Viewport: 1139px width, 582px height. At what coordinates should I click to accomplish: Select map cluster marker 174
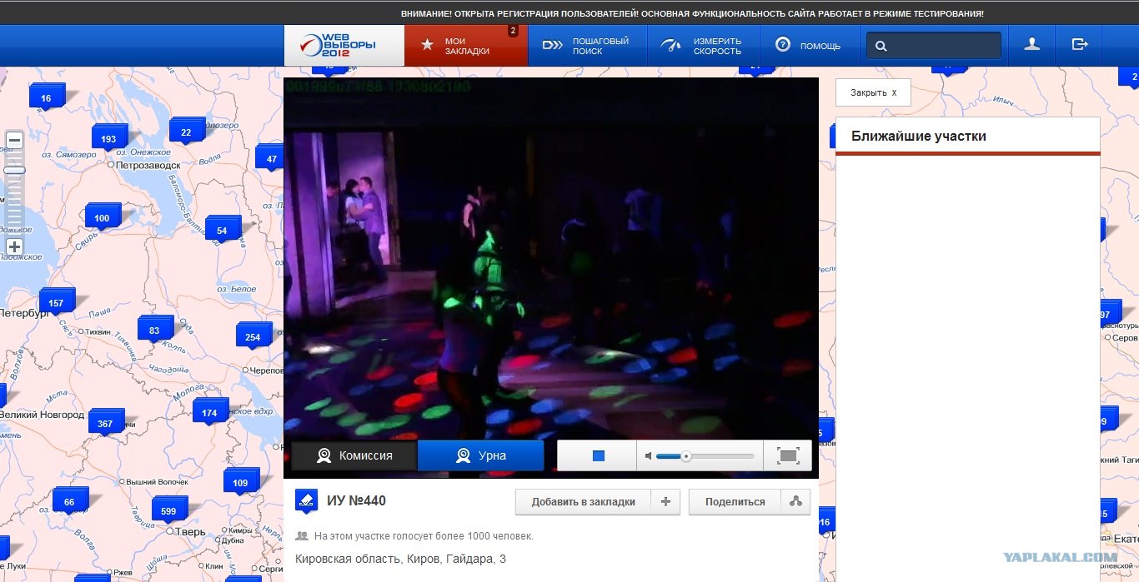tap(209, 412)
